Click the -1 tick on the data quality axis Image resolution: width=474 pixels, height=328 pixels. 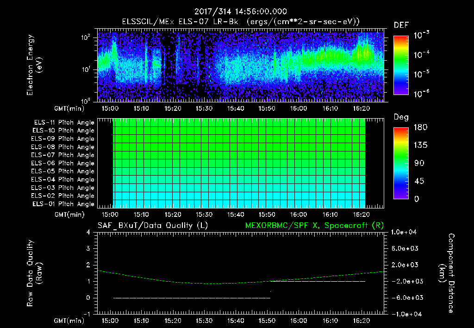(x=87, y=314)
